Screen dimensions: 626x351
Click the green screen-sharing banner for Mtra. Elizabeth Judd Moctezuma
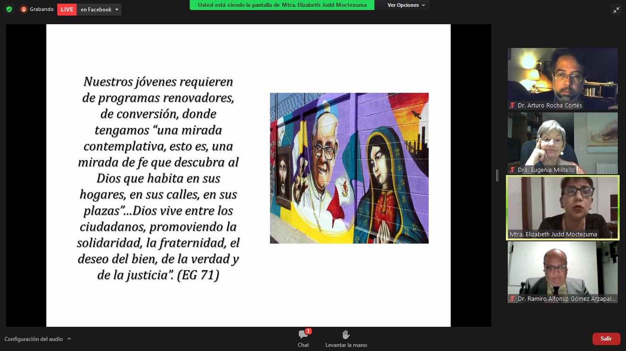pyautogui.click(x=282, y=5)
